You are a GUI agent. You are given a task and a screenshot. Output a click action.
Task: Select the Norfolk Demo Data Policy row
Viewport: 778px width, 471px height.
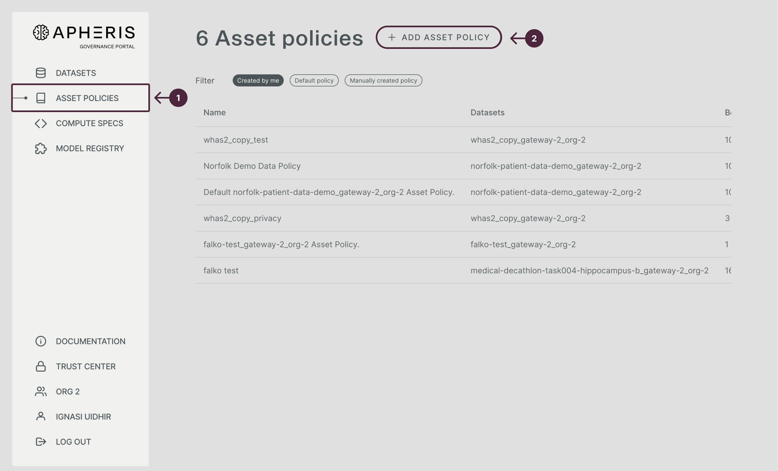click(252, 166)
